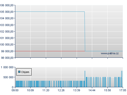Click the 15:58 time axis label

[107, 90]
